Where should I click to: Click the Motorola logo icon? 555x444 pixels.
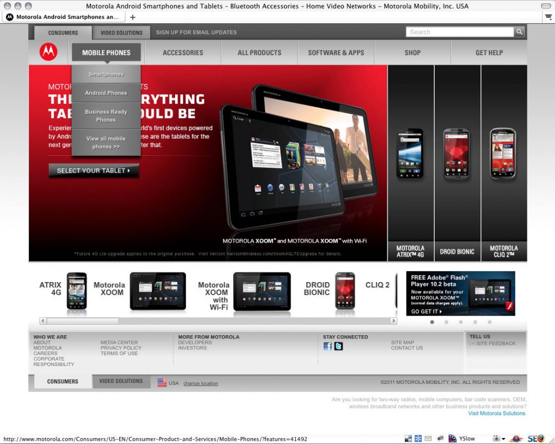tap(48, 52)
